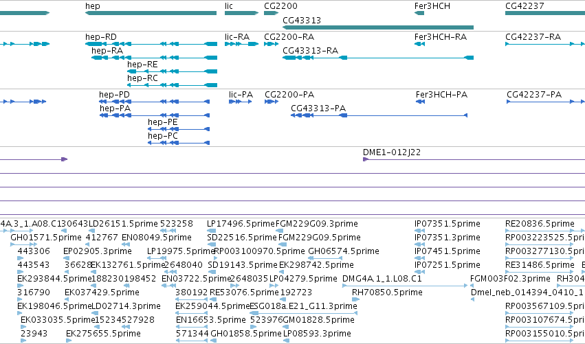Viewport: 585px width, 344px height.
Task: Click the FGM229G09.5prime EST label
Action: tap(320, 238)
